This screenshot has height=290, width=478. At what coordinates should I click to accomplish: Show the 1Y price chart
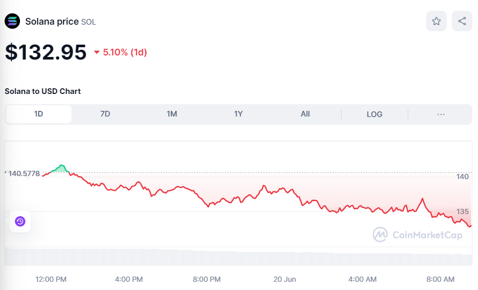(x=238, y=114)
